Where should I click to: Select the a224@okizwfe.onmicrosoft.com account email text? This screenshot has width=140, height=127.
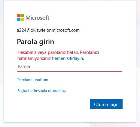point(48,30)
